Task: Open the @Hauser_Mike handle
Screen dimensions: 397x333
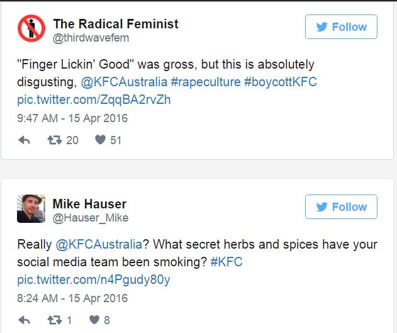Action: point(90,218)
